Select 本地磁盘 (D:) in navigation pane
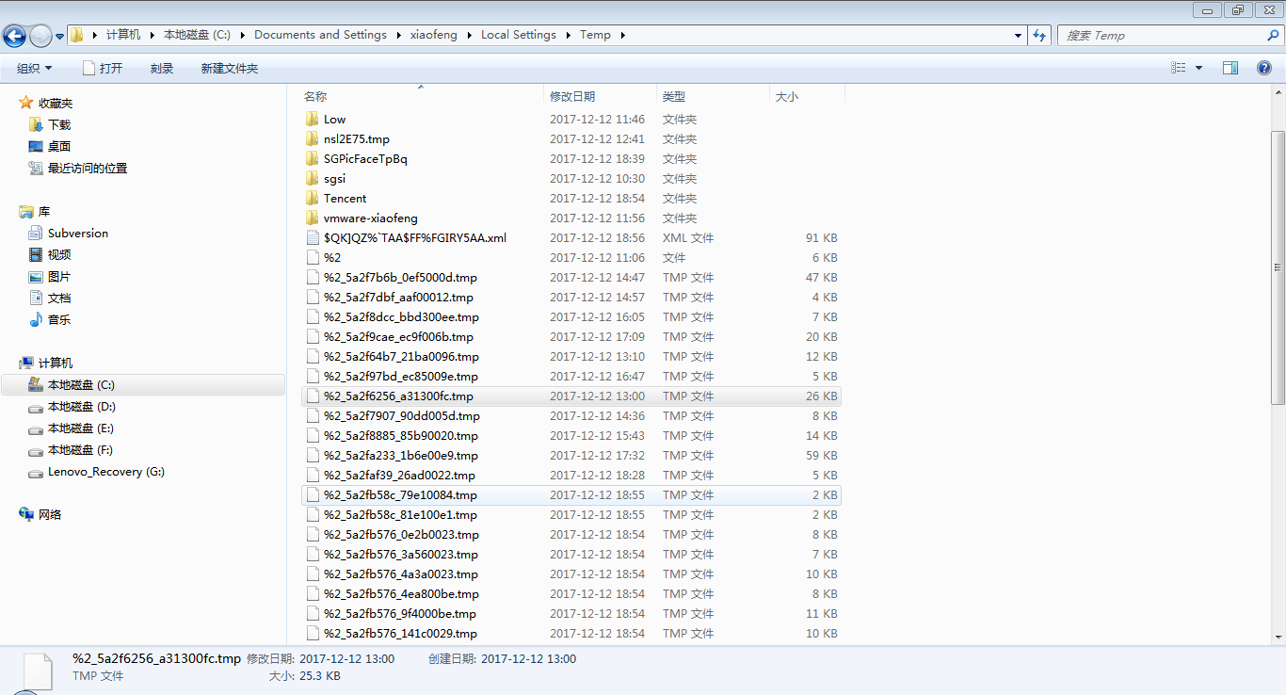1286x695 pixels. [x=81, y=407]
